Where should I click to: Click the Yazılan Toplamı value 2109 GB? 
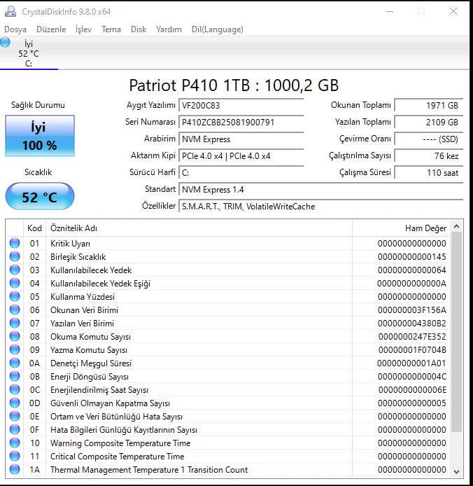(429, 122)
